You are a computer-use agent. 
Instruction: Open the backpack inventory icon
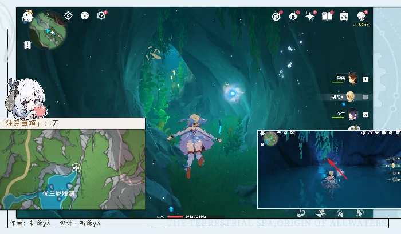(344, 17)
